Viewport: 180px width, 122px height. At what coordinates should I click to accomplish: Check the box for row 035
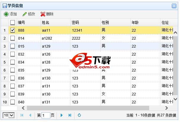click(12, 70)
